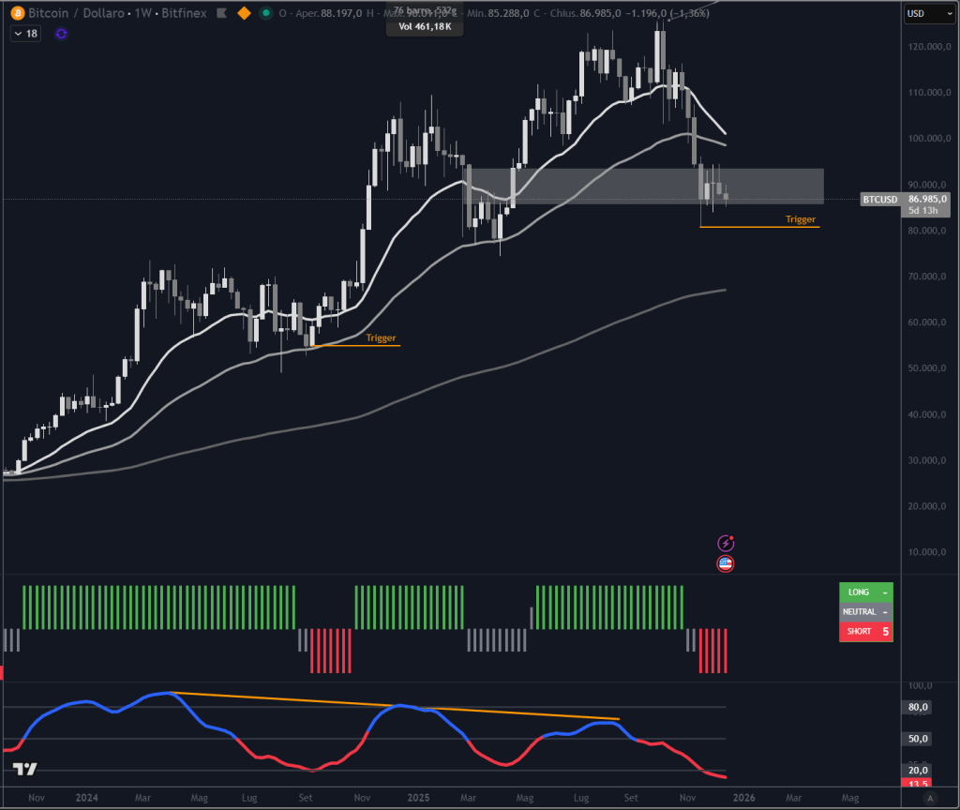The height and width of the screenshot is (810, 960).
Task: Select the Bitfinex exchange name
Action: coord(184,13)
